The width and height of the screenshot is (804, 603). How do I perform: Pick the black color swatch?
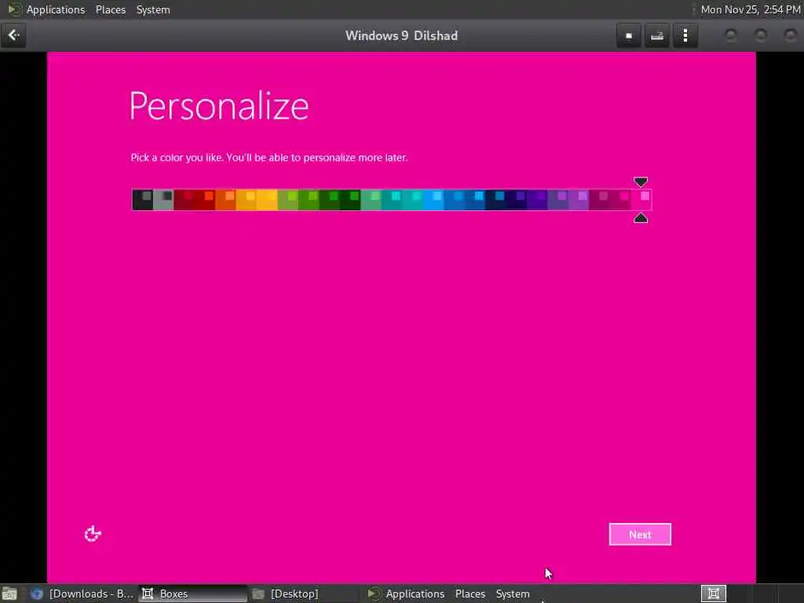pyautogui.click(x=143, y=200)
